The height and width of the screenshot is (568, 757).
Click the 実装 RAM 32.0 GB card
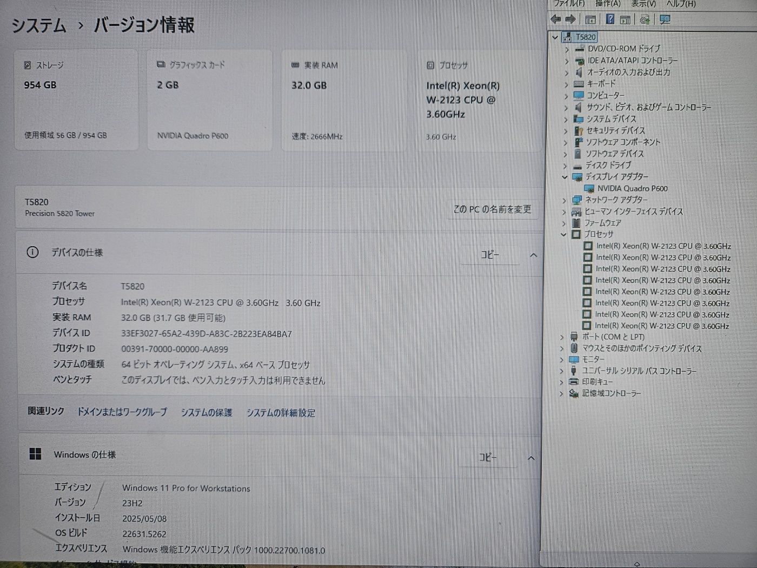344,101
